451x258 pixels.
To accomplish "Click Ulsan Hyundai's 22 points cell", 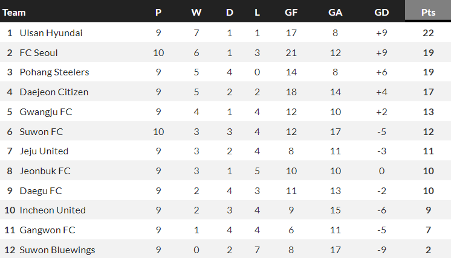I will (x=429, y=33).
